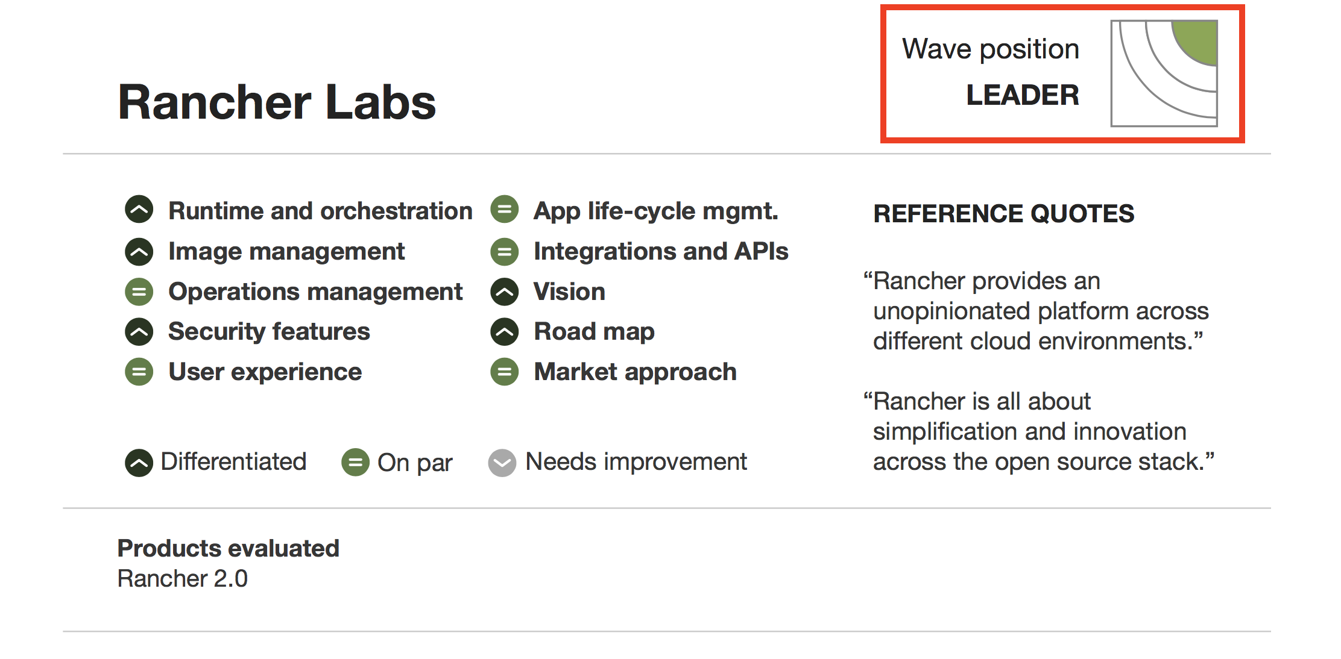Click the icon beside Runtime and orchestration
The image size is (1341, 659).
[x=139, y=210]
